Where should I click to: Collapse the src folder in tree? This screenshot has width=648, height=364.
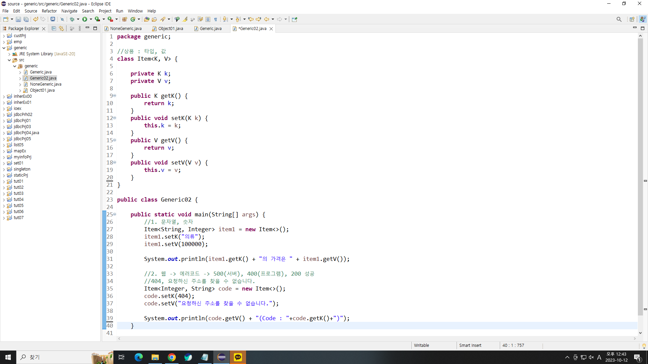coord(9,60)
